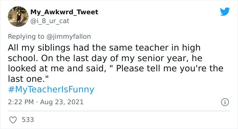Click the line starting "looked at me and said"
Image resolution: width=238 pixels, height=129 pixels.
click(116, 69)
